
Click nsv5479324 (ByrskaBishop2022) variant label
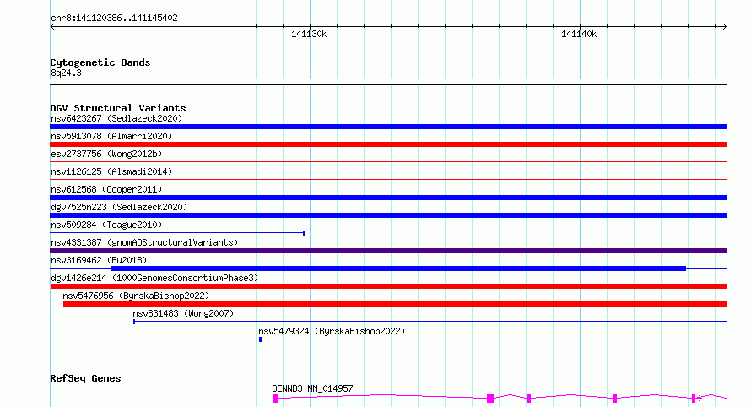click(332, 331)
